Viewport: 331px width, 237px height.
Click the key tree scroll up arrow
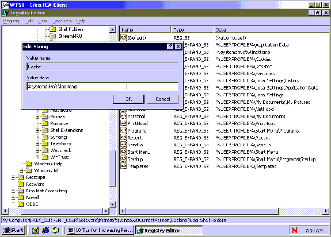(x=113, y=29)
